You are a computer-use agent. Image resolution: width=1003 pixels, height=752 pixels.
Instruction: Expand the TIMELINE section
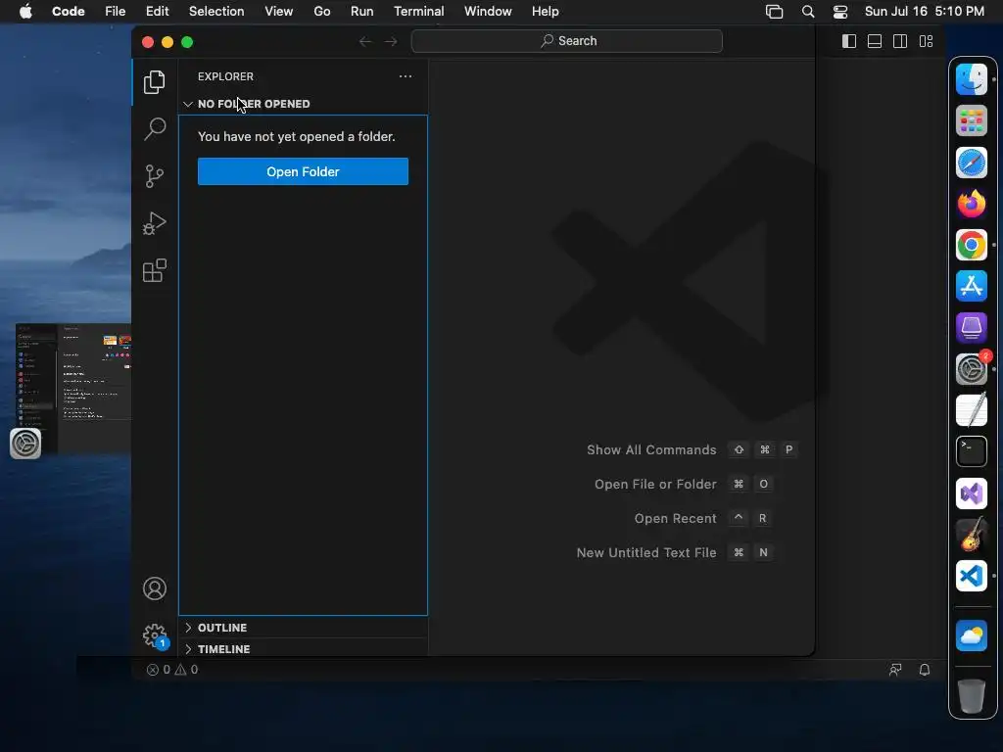click(304, 648)
